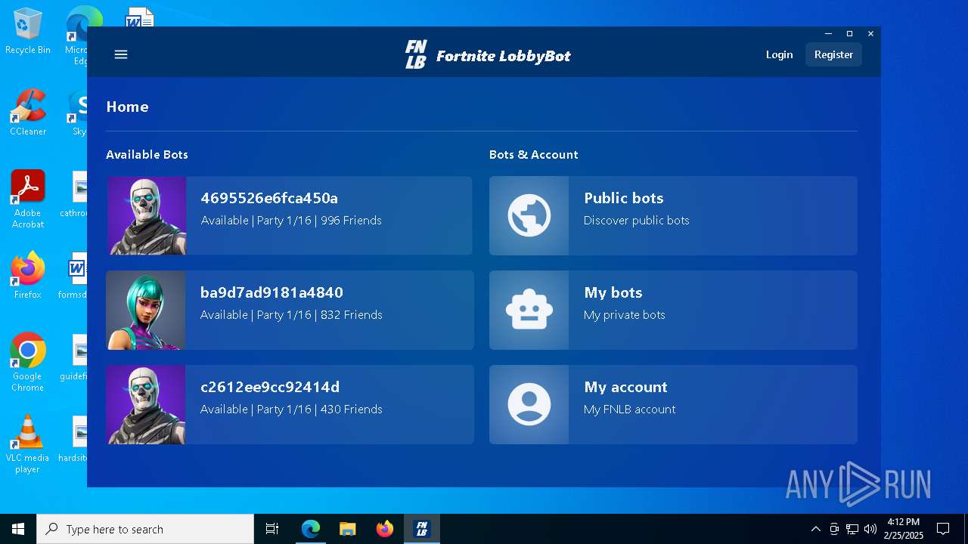Viewport: 968px width, 544px height.
Task: Click the My account person icon
Action: (x=529, y=404)
